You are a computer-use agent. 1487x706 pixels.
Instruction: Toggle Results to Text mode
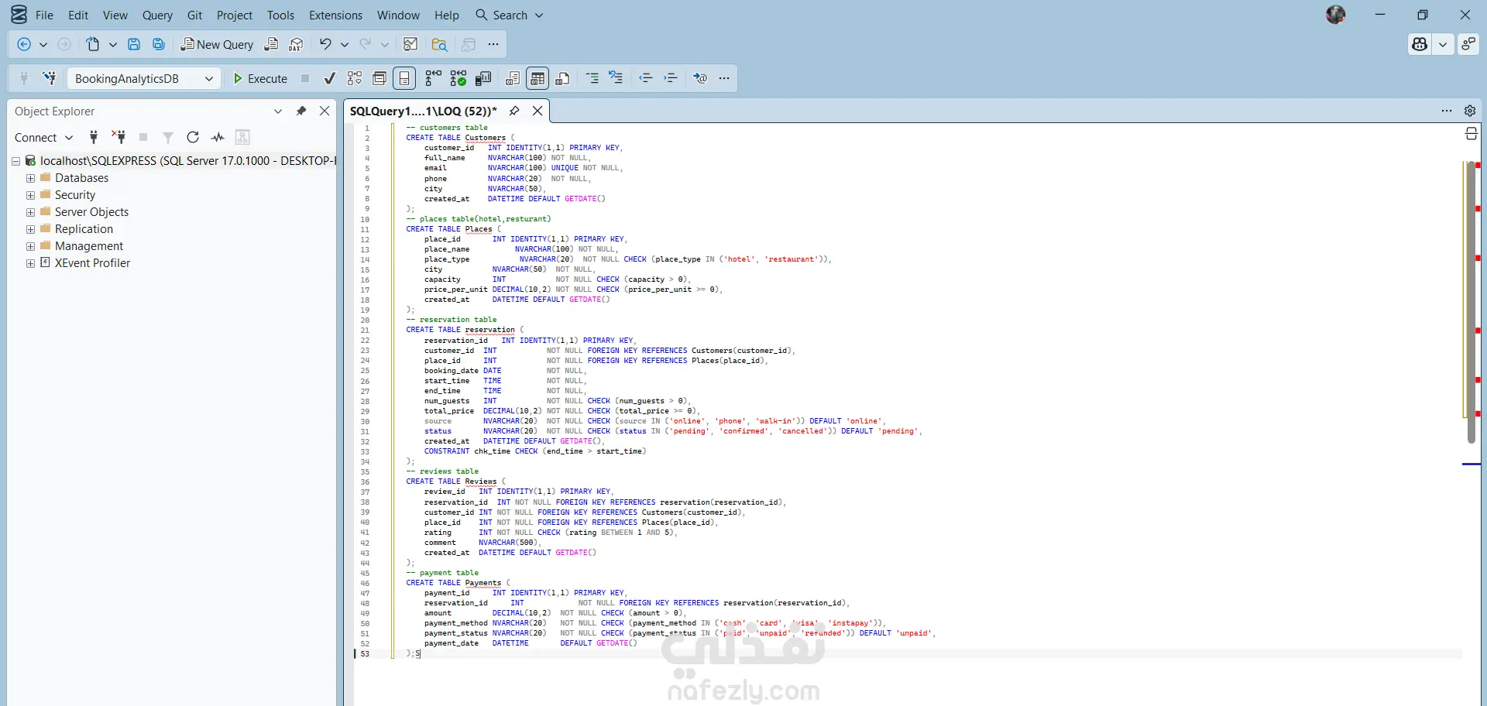513,78
